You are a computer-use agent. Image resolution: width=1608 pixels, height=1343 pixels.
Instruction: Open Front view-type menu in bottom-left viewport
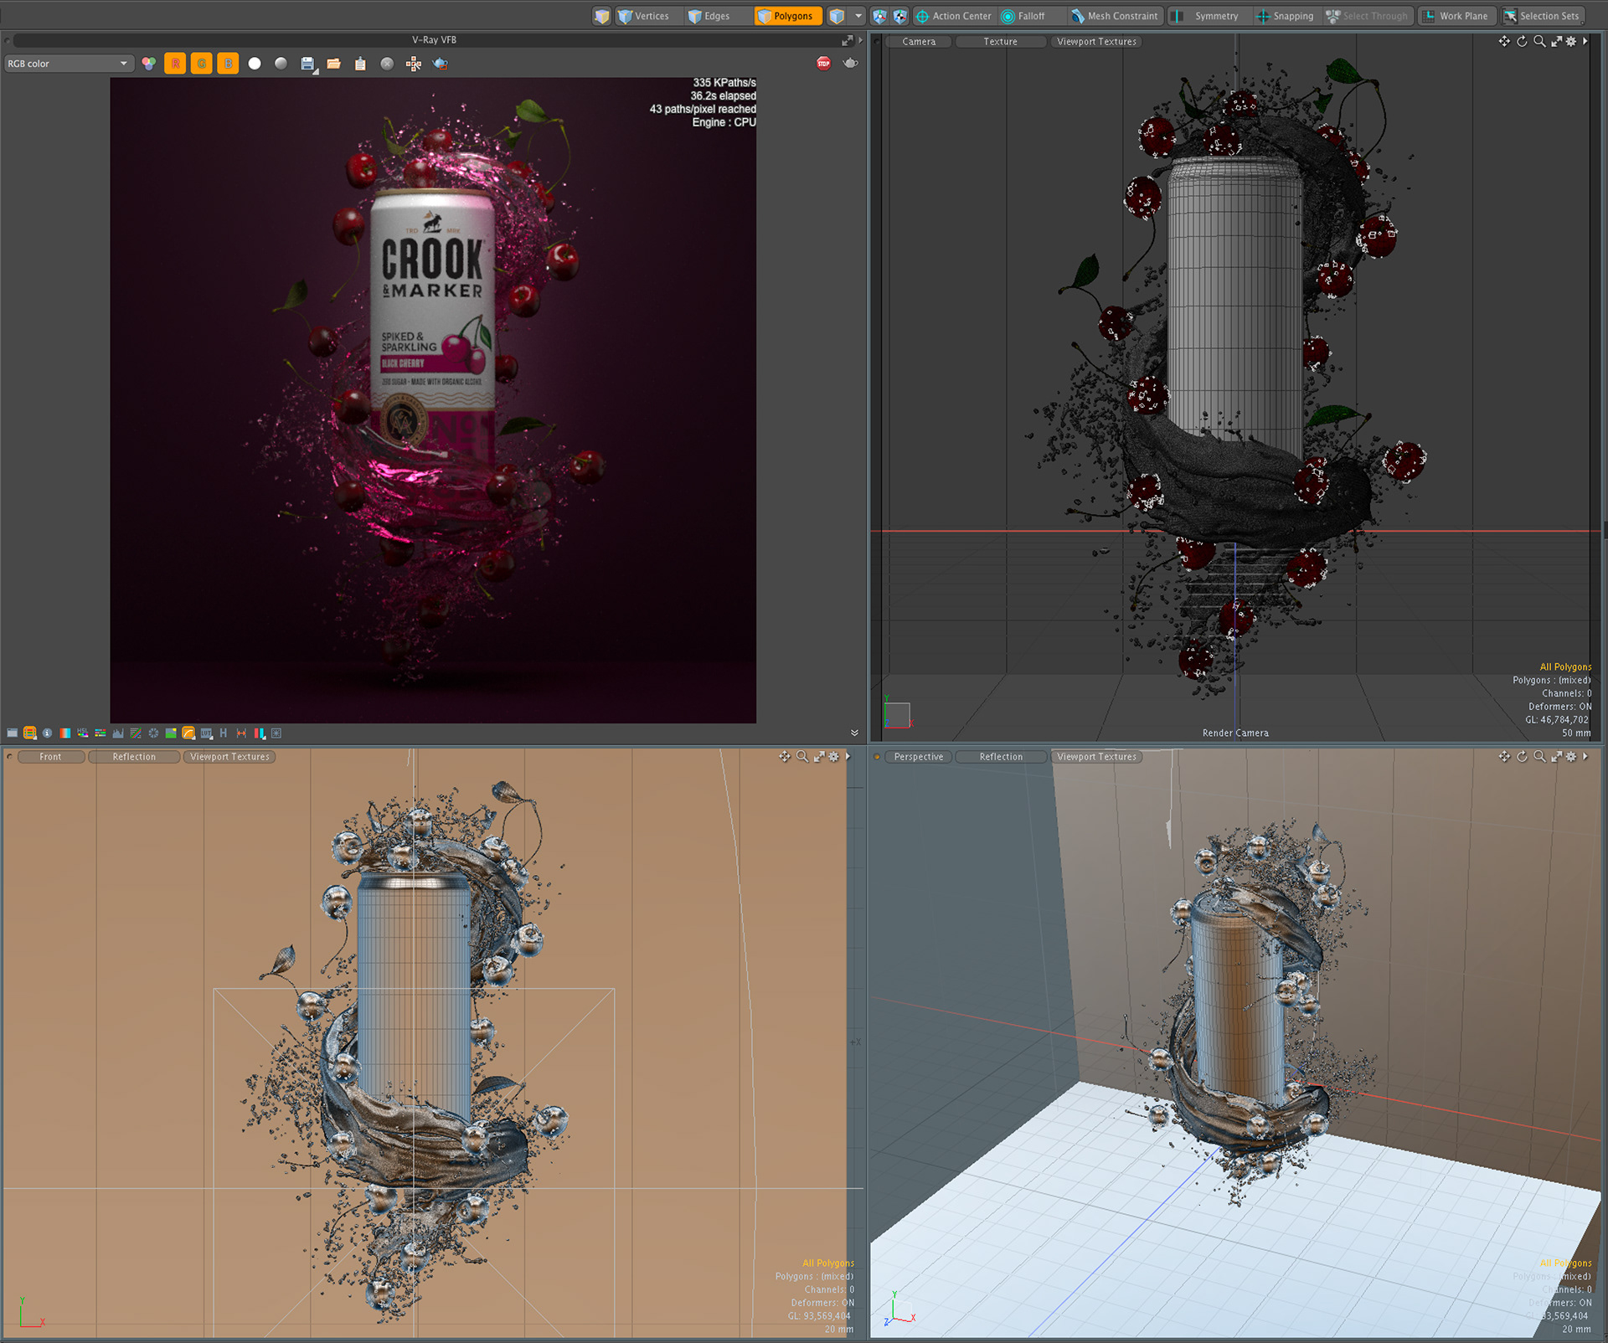click(x=50, y=757)
